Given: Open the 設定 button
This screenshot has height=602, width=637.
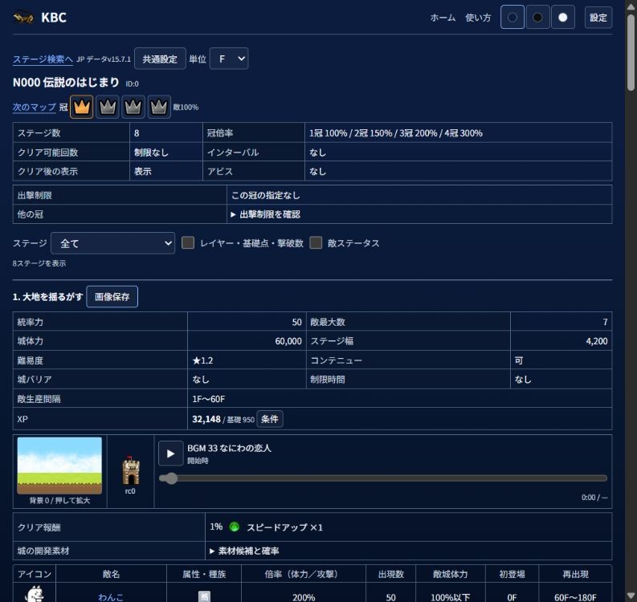Looking at the screenshot, I should [598, 18].
